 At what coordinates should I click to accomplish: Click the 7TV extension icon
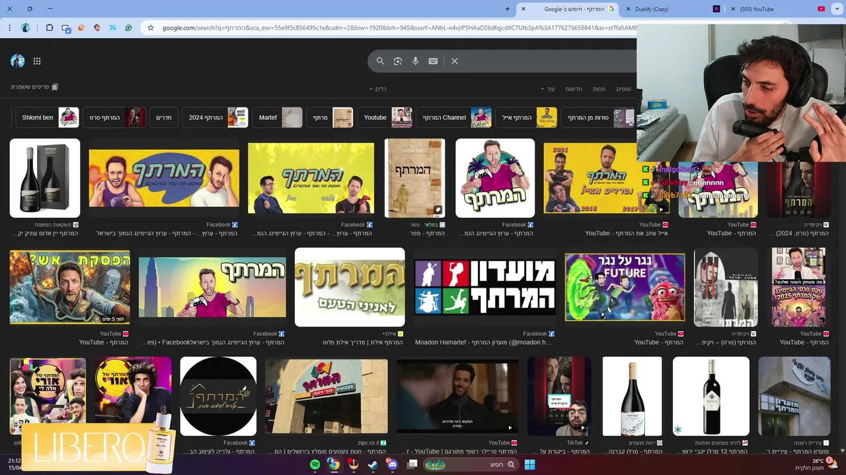click(x=112, y=28)
